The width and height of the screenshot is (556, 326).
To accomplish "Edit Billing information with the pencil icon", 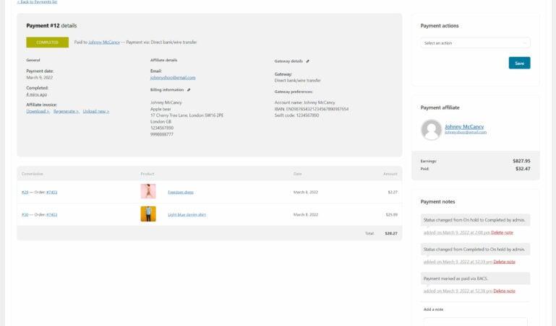I will (189, 90).
